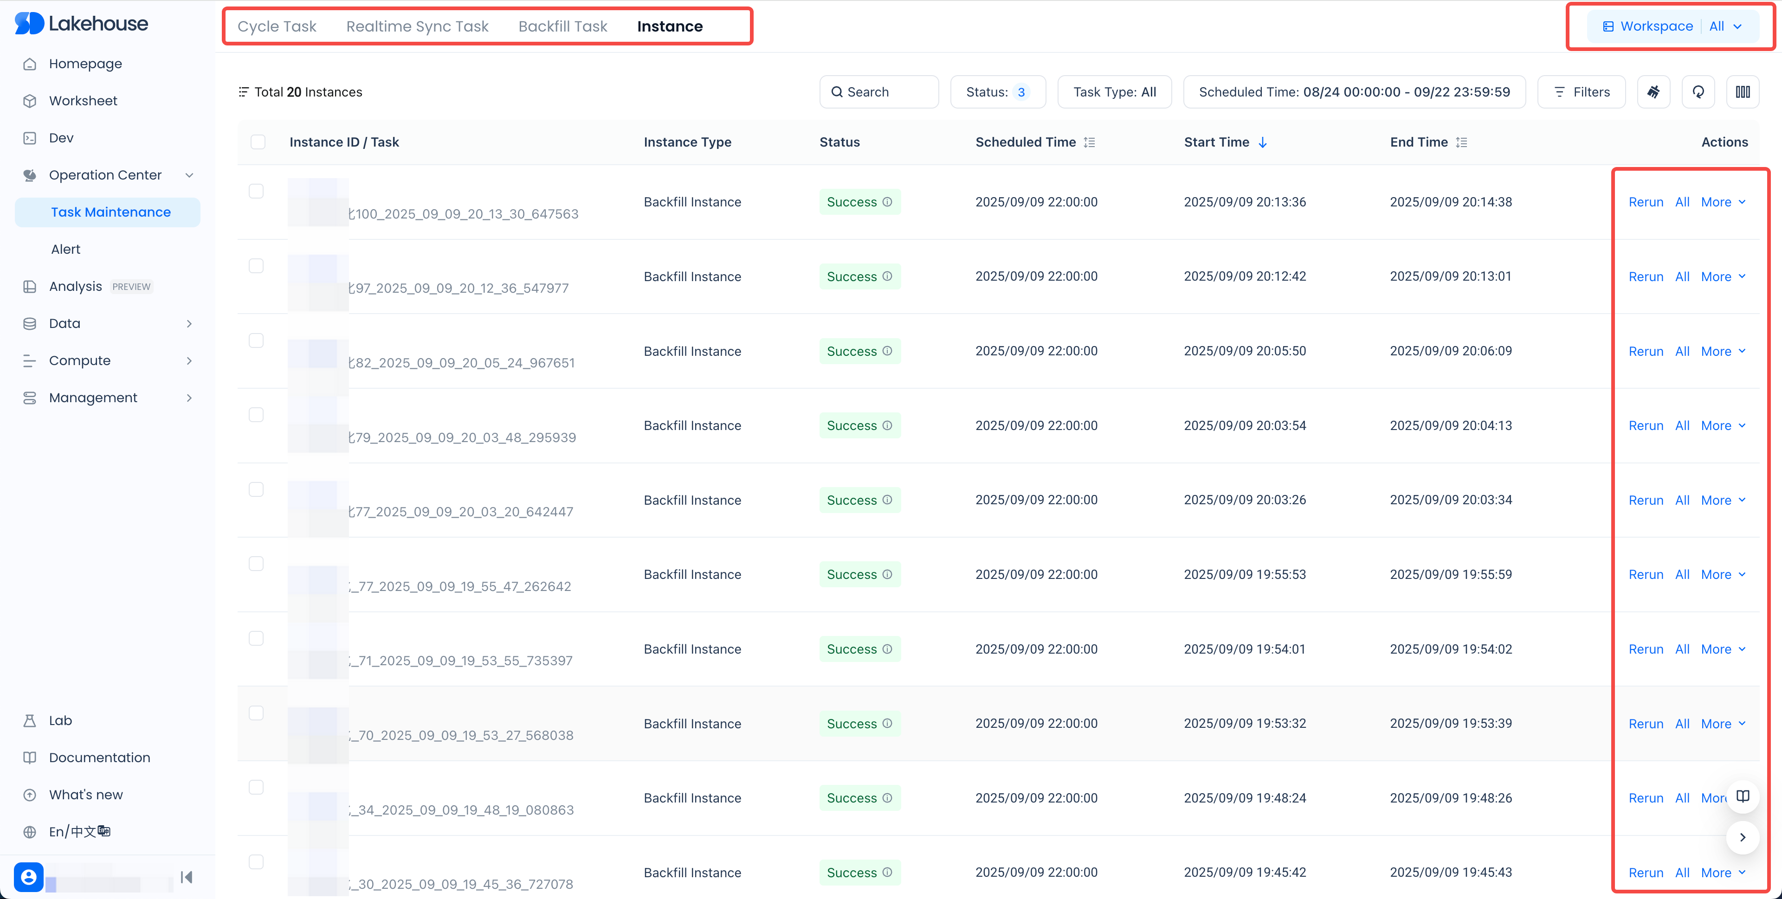
Task: Expand the More menu in the first row
Action: tap(1723, 202)
